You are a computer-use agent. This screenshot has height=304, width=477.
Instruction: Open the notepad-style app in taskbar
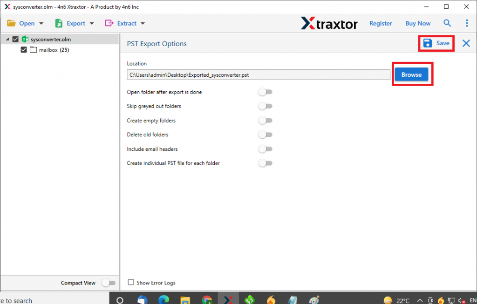click(x=293, y=300)
